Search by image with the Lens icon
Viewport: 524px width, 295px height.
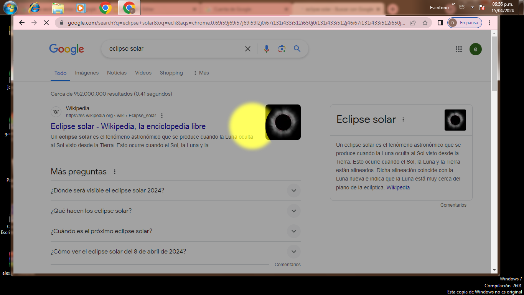[x=282, y=49]
